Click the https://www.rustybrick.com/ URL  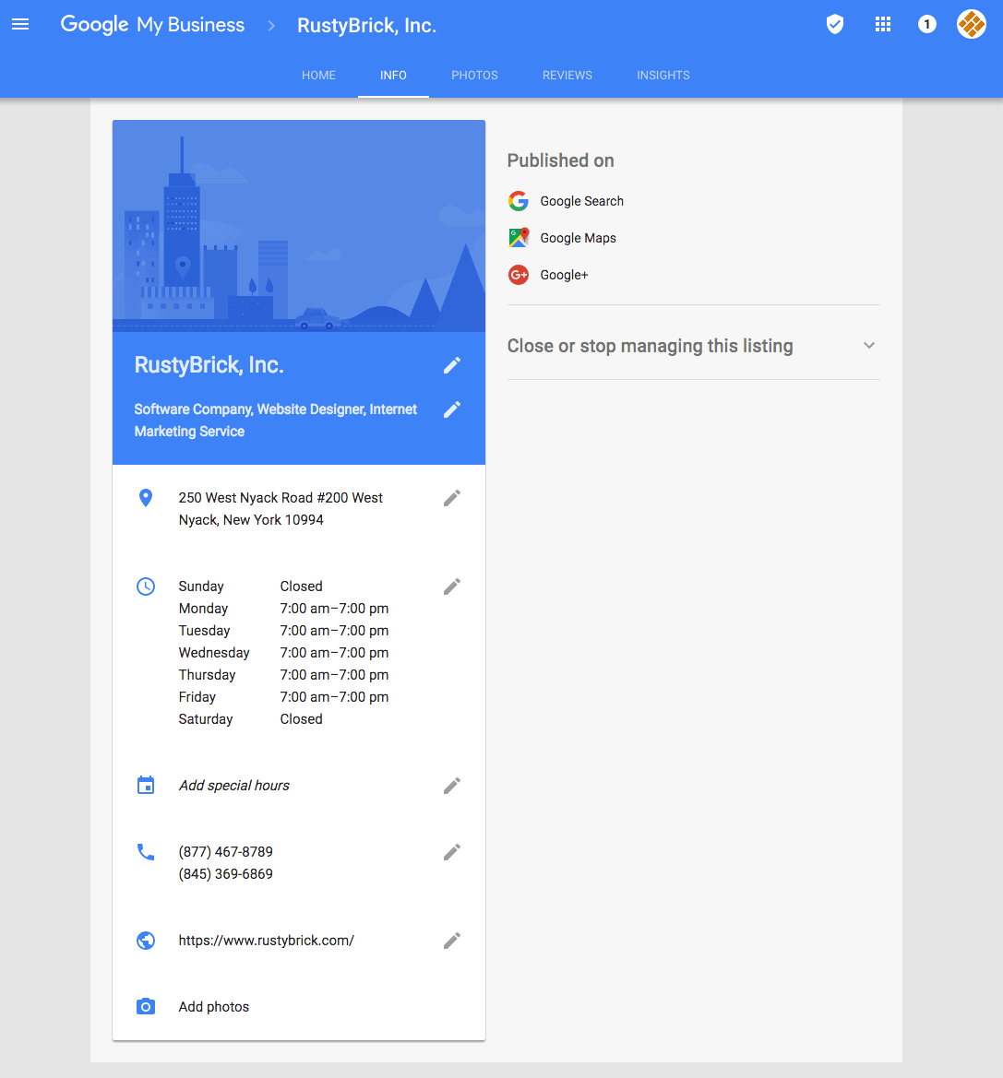(x=267, y=941)
